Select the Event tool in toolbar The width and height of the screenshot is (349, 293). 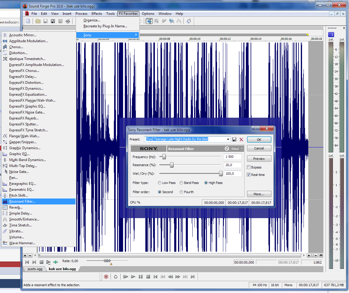(172, 21)
